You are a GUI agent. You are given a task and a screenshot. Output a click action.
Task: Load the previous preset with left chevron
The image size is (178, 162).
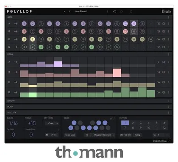[x=65, y=11]
